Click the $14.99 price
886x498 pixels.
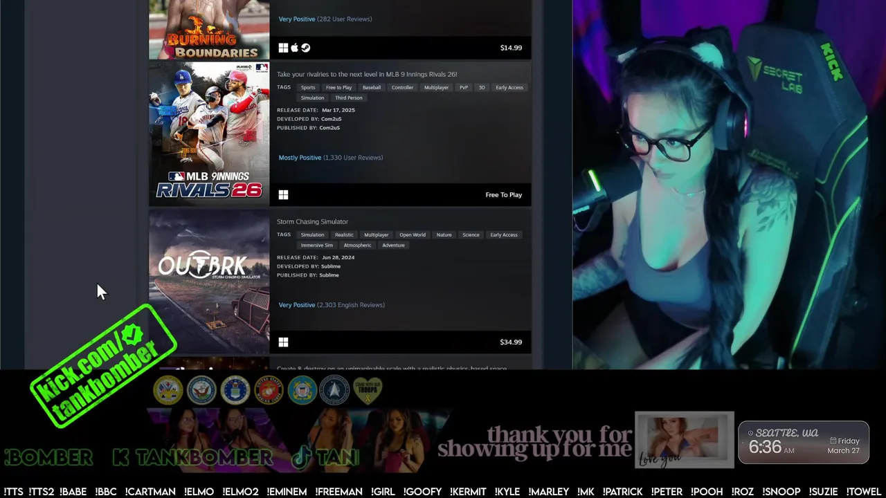point(511,48)
